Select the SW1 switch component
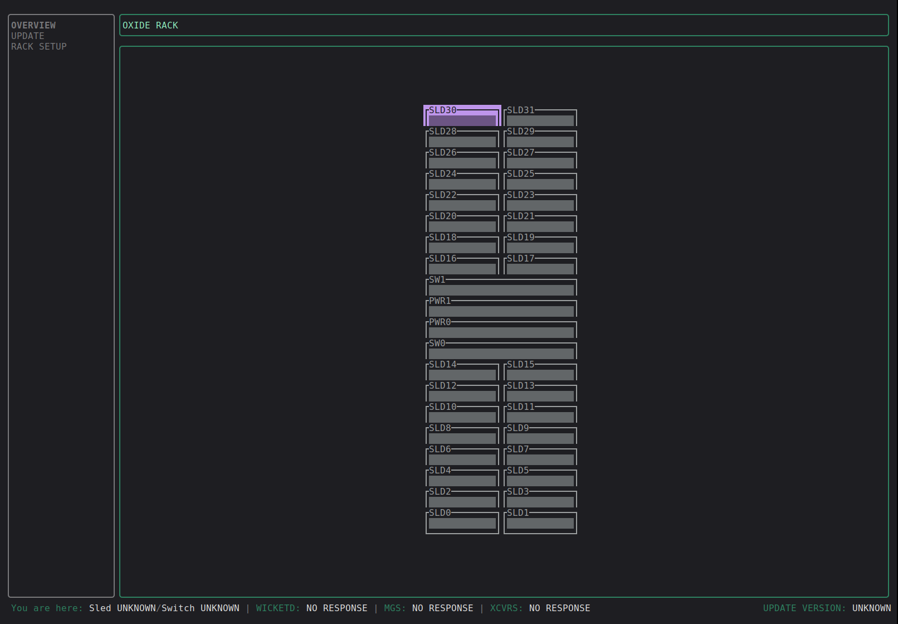 point(501,287)
